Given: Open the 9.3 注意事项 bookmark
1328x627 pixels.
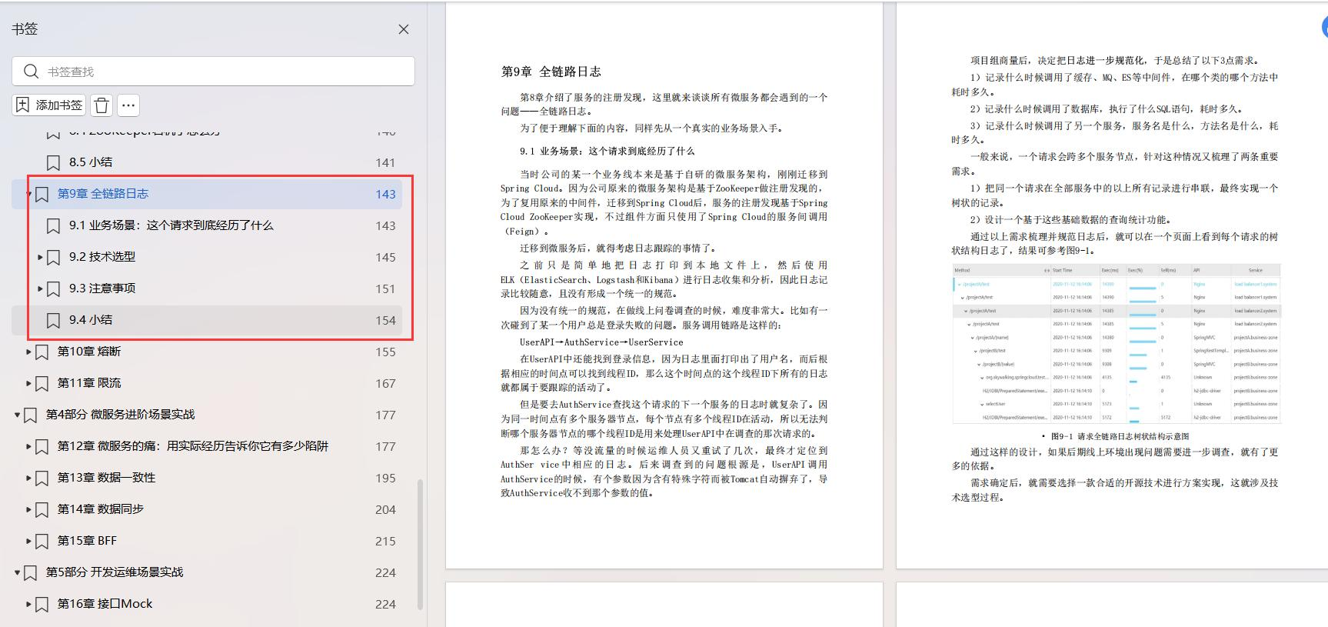Looking at the screenshot, I should [102, 288].
